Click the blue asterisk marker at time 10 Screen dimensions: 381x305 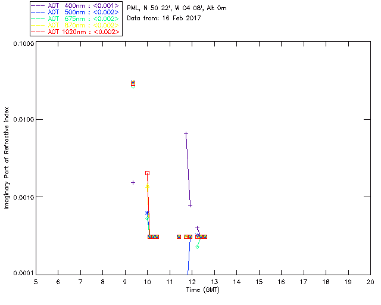(147, 213)
